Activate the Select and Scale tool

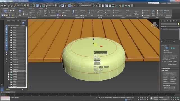click(44, 6)
